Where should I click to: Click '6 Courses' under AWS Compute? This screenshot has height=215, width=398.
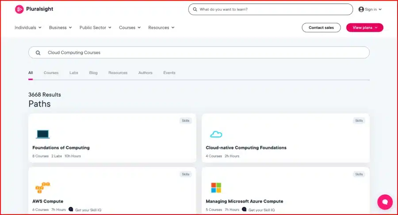click(40, 210)
